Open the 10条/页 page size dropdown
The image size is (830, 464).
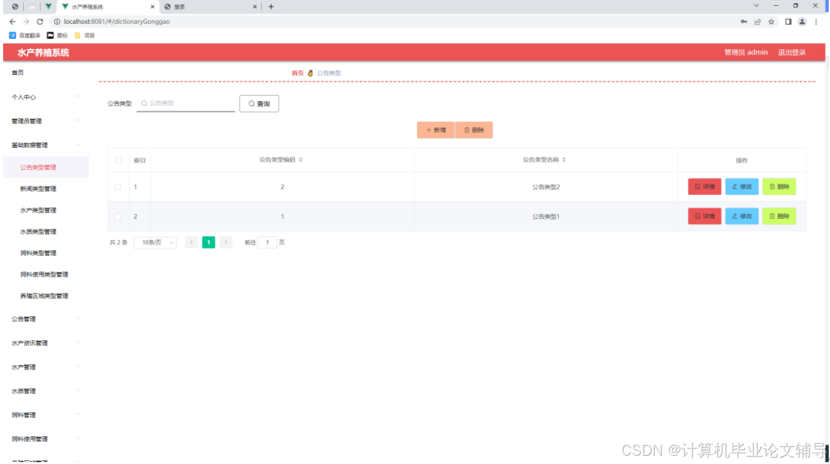click(154, 242)
